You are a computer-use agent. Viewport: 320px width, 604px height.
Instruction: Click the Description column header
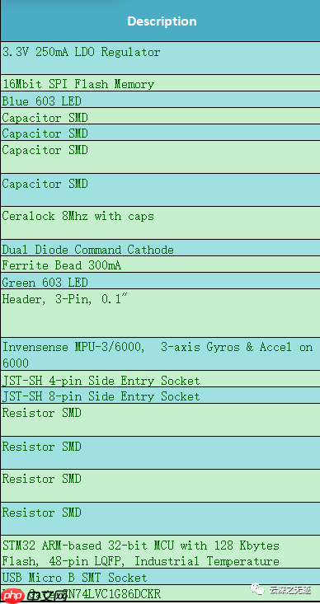[x=160, y=21]
